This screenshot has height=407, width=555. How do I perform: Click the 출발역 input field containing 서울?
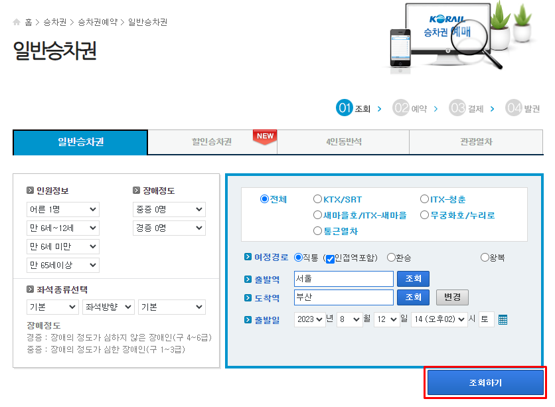click(344, 279)
